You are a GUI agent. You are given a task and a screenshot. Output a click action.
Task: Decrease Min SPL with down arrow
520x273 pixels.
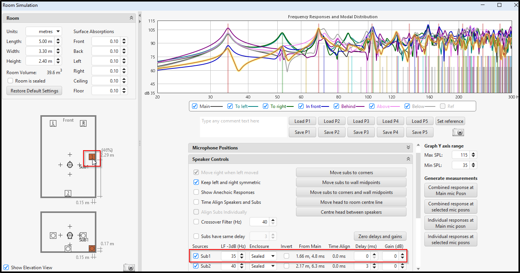473,167
